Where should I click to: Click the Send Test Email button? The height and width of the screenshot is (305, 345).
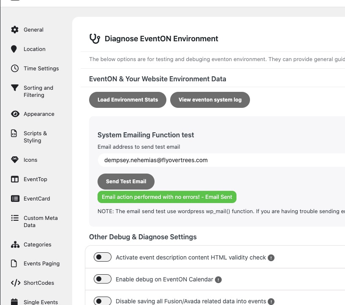click(x=126, y=181)
